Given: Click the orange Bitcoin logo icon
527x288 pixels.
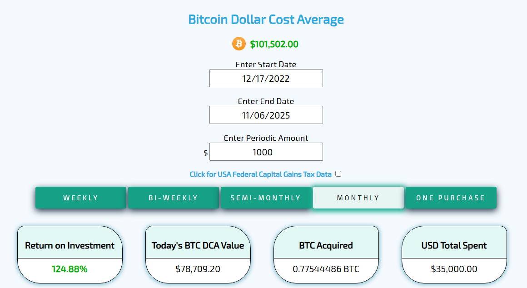Looking at the screenshot, I should click(239, 44).
